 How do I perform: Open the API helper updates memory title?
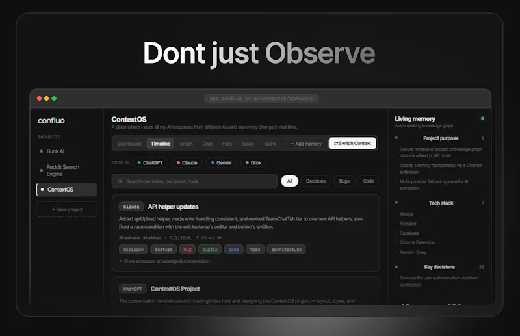pos(173,207)
